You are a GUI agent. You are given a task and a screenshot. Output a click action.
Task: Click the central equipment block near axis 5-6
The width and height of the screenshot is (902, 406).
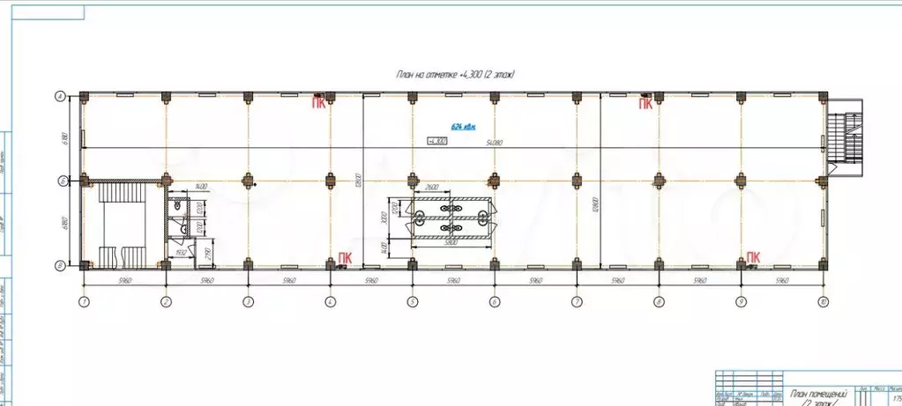[451, 218]
